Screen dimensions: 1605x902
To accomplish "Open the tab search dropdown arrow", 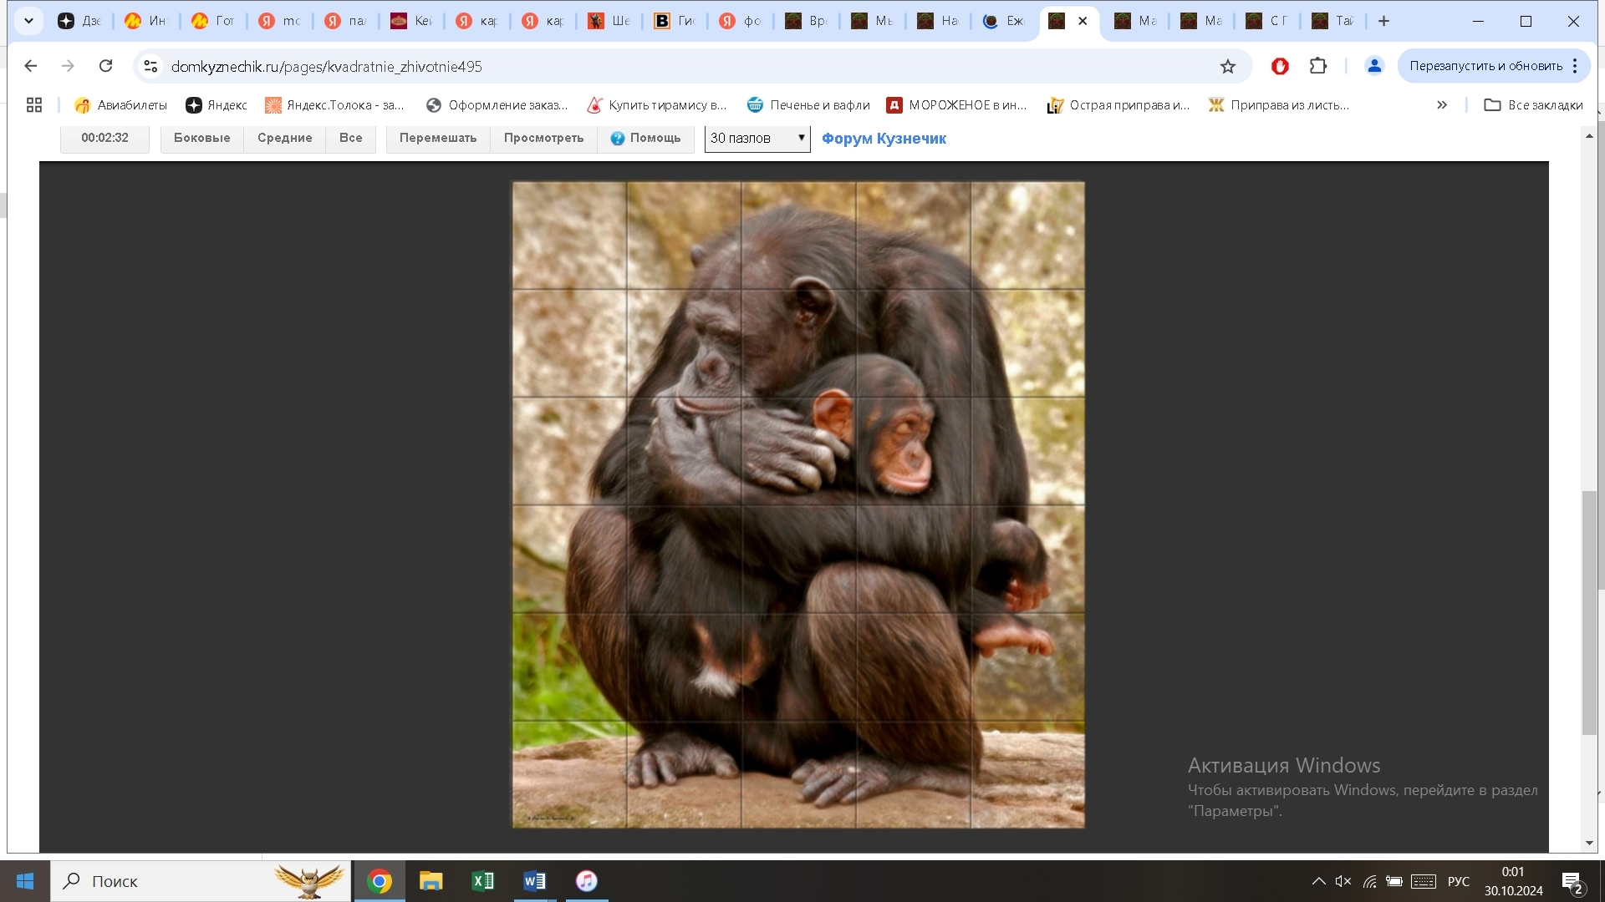I will pyautogui.click(x=28, y=21).
